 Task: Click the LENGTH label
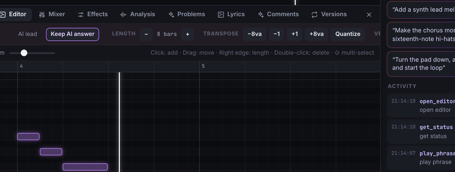tap(124, 34)
